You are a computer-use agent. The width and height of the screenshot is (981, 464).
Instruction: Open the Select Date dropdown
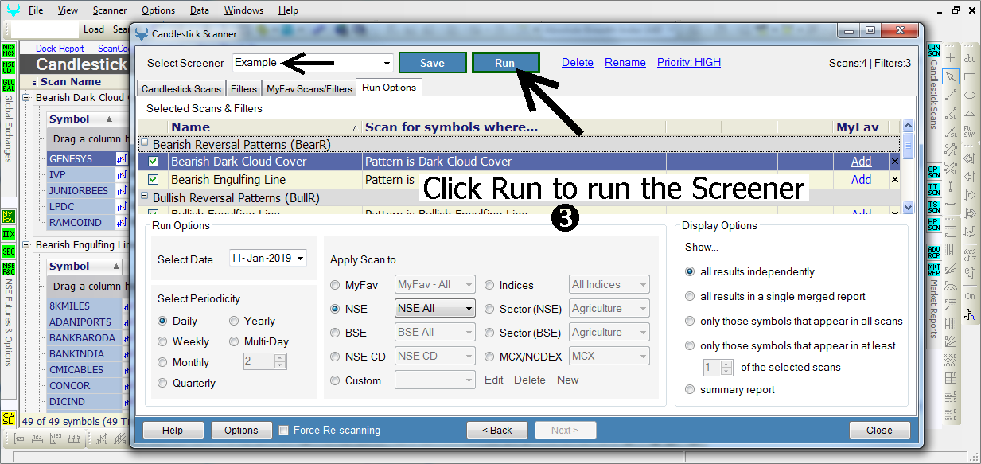pyautogui.click(x=300, y=259)
